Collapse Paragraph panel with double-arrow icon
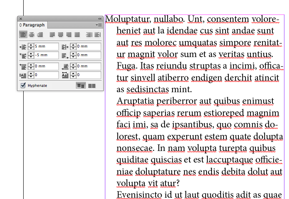 point(100,19)
